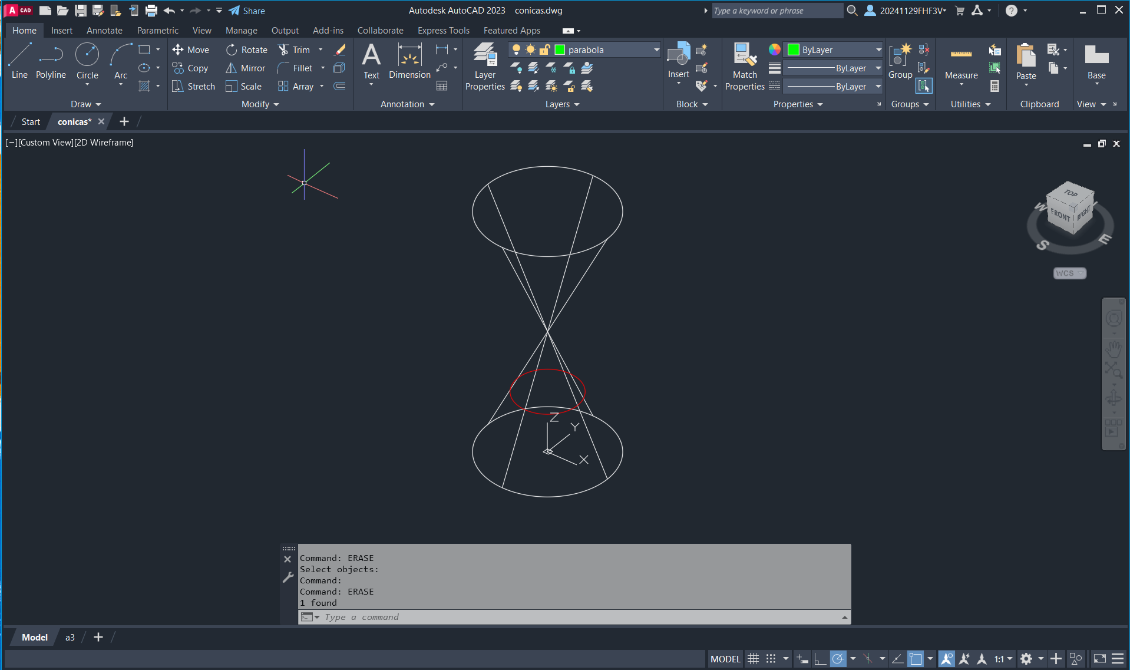Switch to the a3 layout tab
The height and width of the screenshot is (670, 1130).
70,638
